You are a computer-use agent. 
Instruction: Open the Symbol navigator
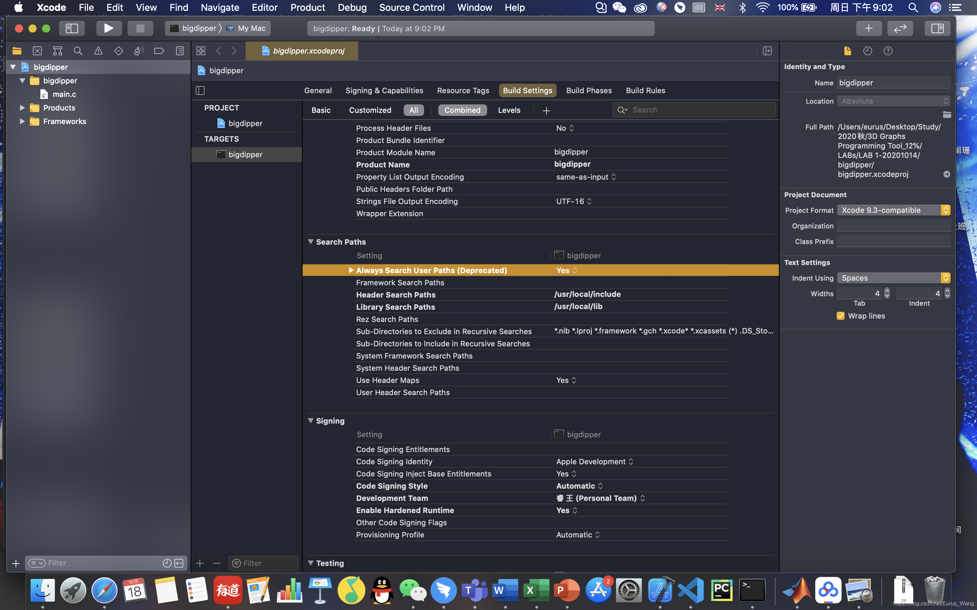tap(58, 51)
